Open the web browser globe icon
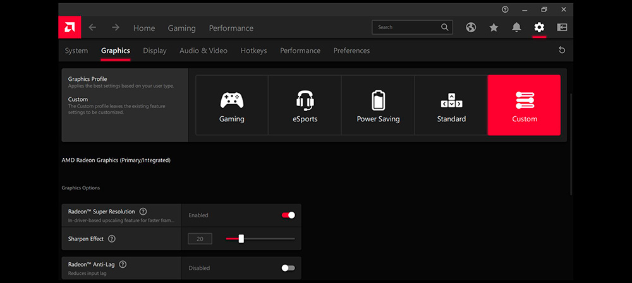The height and width of the screenshot is (283, 632). point(471,27)
